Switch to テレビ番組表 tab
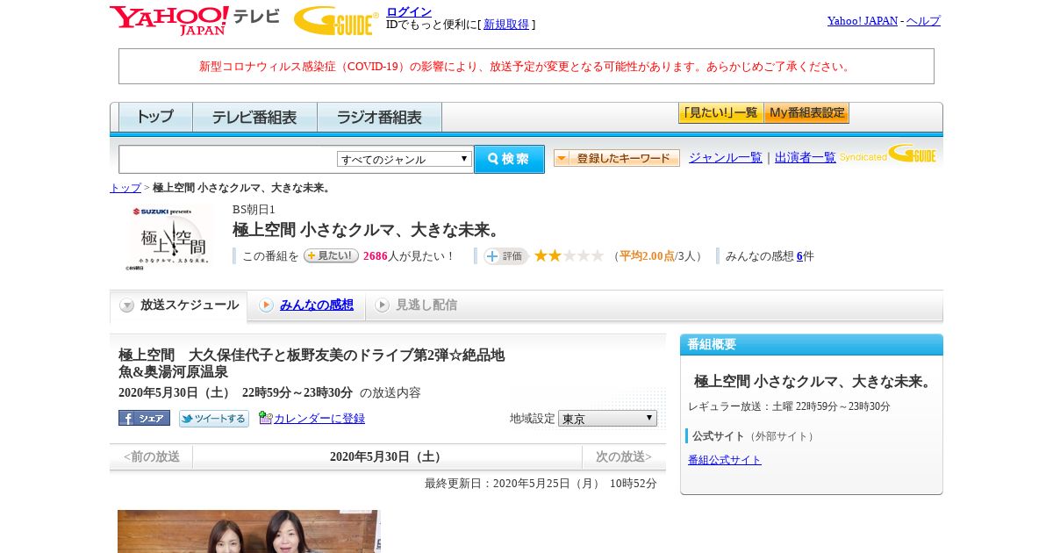Viewport: 1053px width, 553px height. [254, 118]
